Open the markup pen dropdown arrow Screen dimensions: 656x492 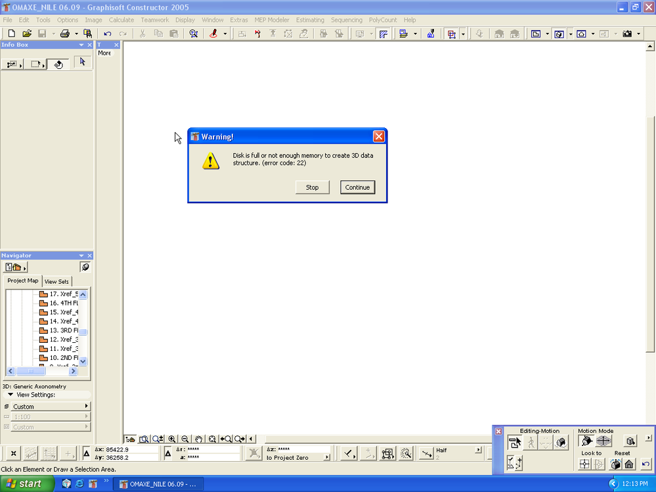225,34
